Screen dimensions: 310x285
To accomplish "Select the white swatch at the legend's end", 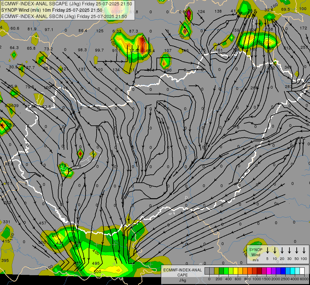I will [302, 271].
